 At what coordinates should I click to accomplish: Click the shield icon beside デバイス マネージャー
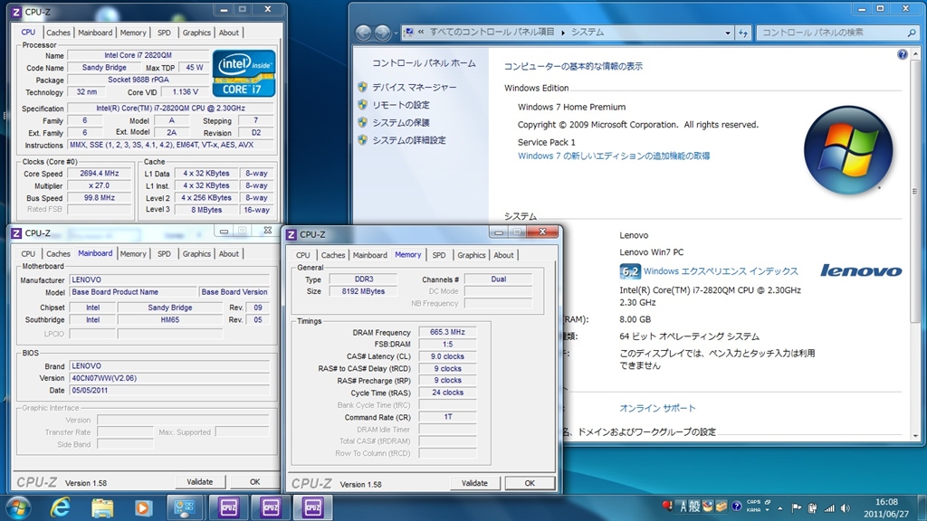[362, 87]
